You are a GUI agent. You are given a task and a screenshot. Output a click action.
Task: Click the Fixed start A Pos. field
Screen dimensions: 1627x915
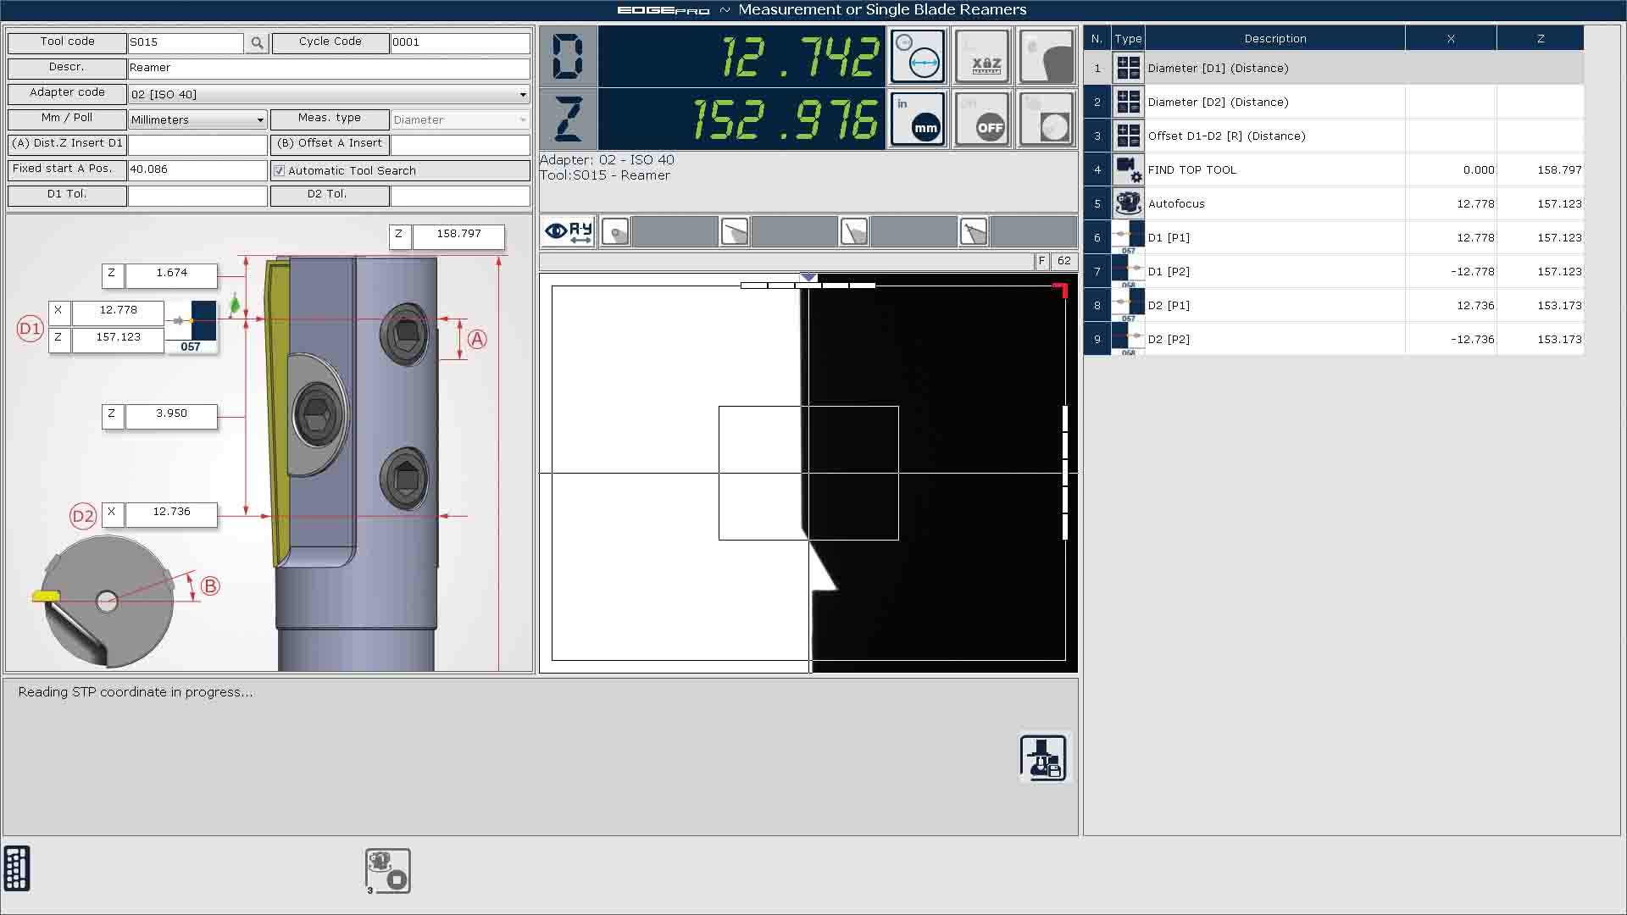(x=197, y=169)
